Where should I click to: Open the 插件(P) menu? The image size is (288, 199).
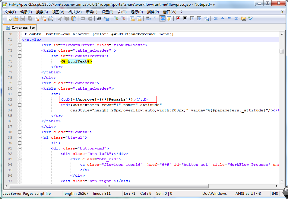coord(153,12)
